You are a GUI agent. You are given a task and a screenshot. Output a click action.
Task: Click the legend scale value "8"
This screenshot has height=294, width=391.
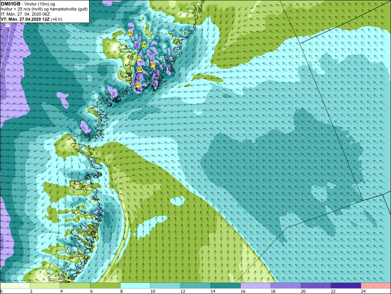tap(122, 291)
